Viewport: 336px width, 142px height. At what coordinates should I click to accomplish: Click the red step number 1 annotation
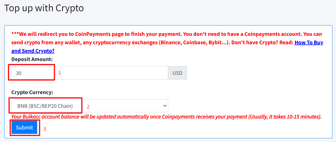point(60,73)
